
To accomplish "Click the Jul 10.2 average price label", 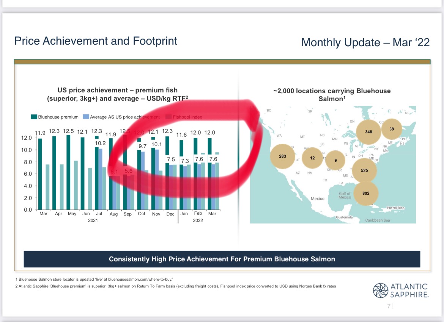I will pyautogui.click(x=100, y=143).
